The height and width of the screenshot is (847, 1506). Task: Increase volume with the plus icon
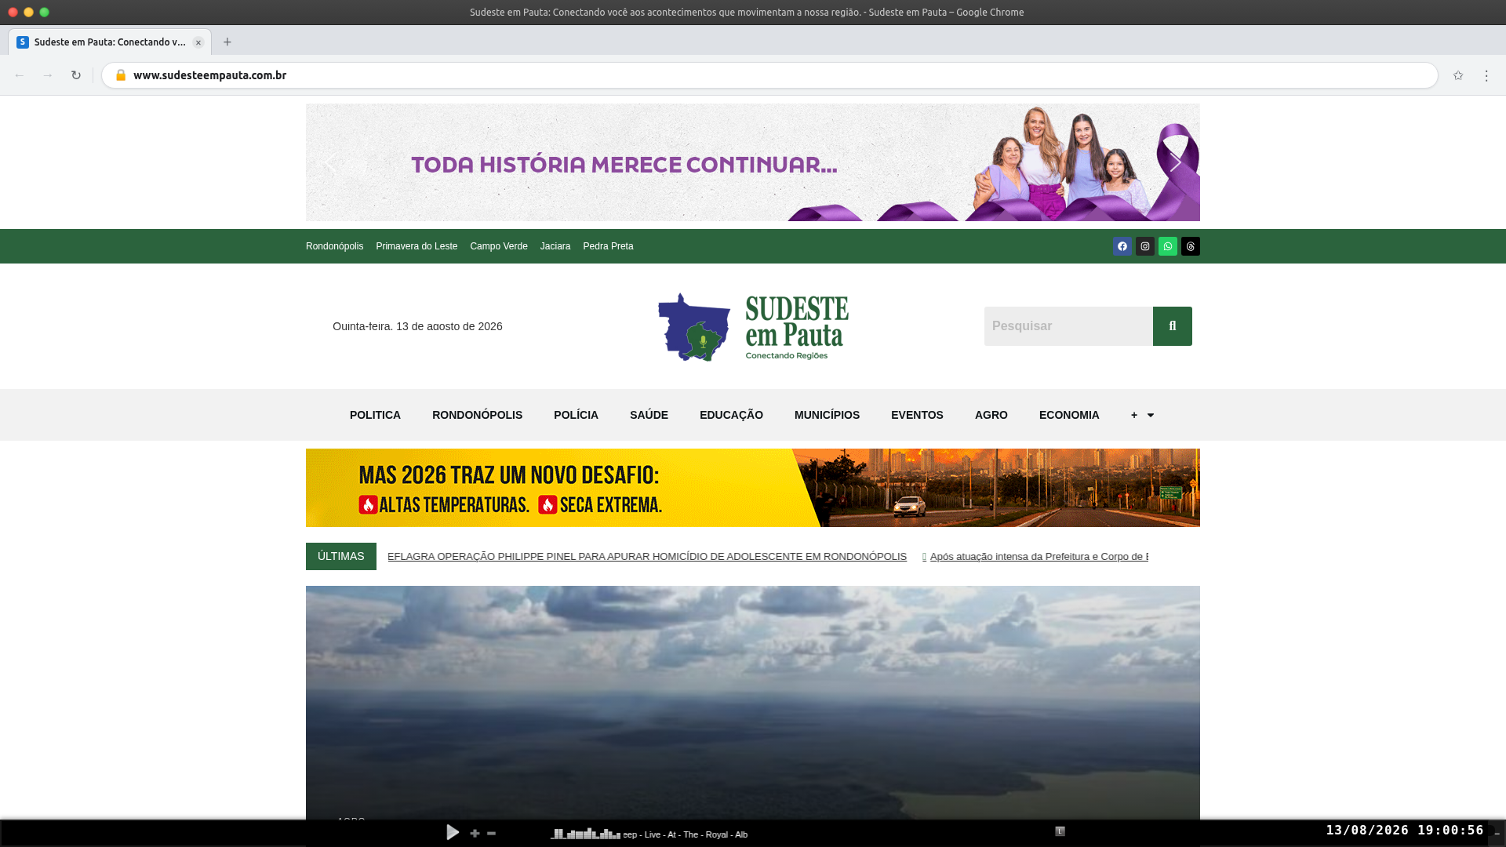(475, 834)
